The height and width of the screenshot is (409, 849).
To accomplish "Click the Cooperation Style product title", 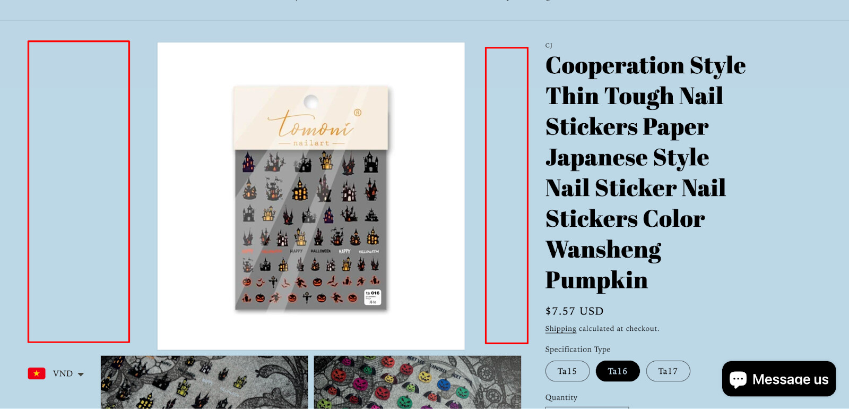I will click(646, 173).
